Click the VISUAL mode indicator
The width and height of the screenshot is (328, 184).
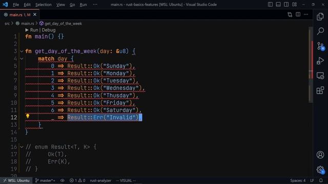click(x=126, y=180)
